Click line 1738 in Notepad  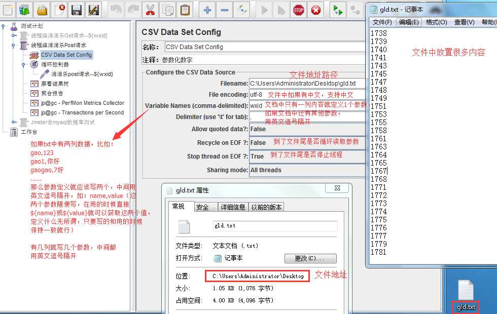point(379,33)
